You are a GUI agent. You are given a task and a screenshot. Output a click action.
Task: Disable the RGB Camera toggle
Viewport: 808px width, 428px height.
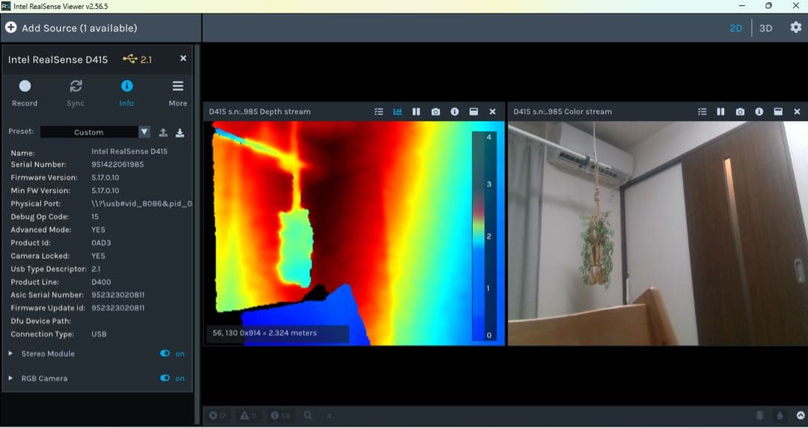point(165,379)
